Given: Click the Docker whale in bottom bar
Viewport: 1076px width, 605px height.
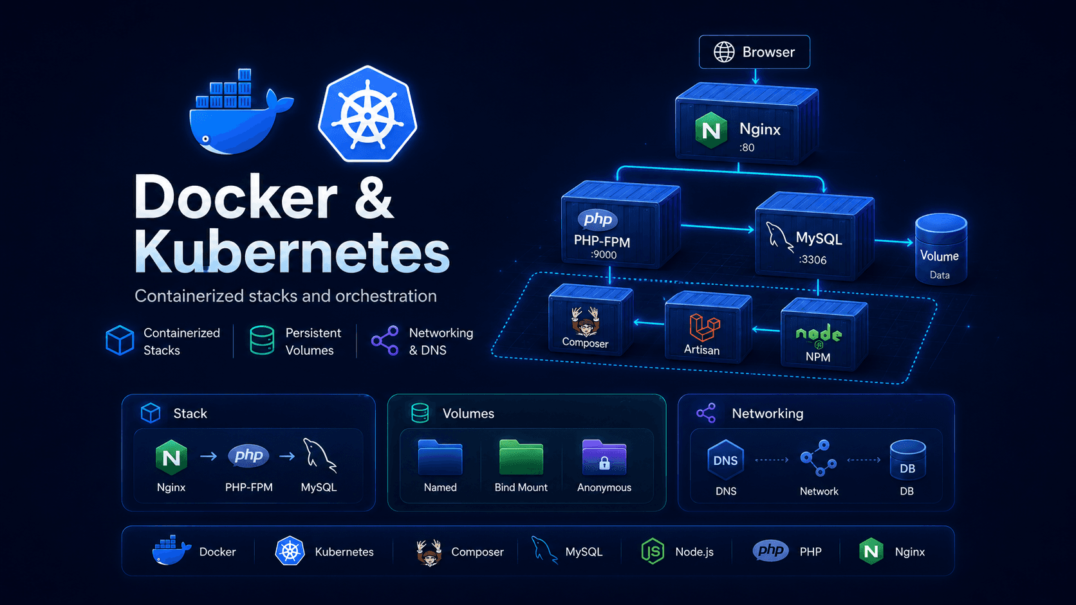Looking at the screenshot, I should pos(171,550).
